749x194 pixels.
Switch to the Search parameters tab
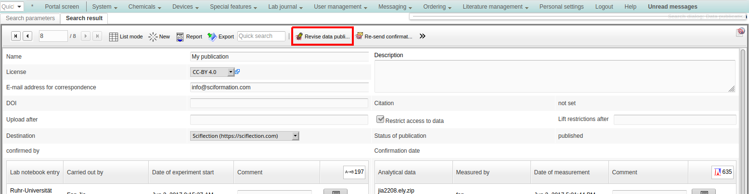tap(30, 18)
